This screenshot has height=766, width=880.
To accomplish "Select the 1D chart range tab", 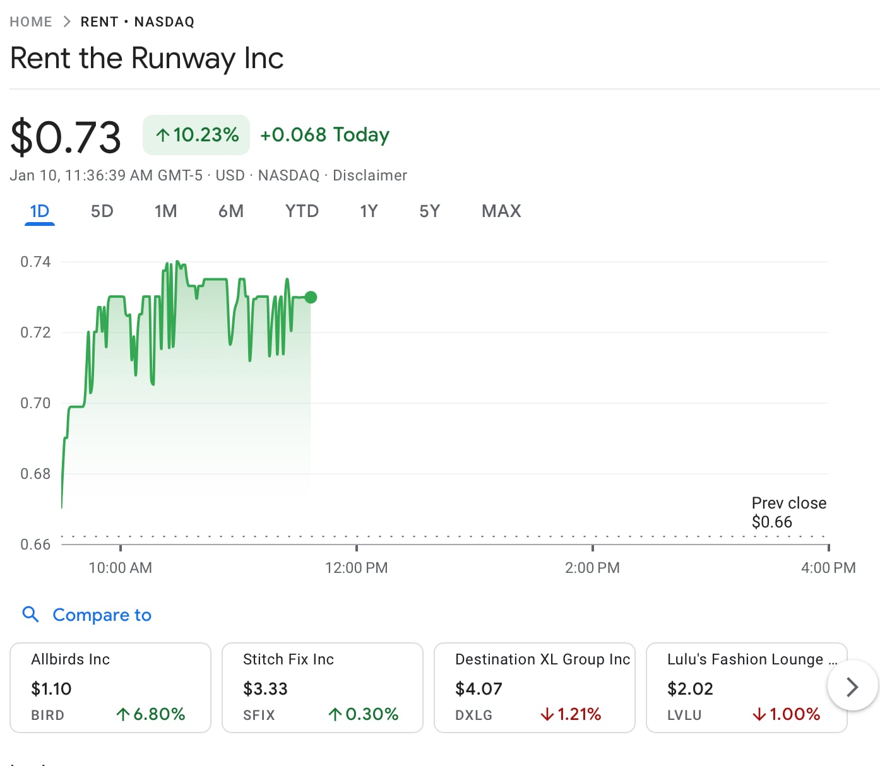I will point(40,211).
